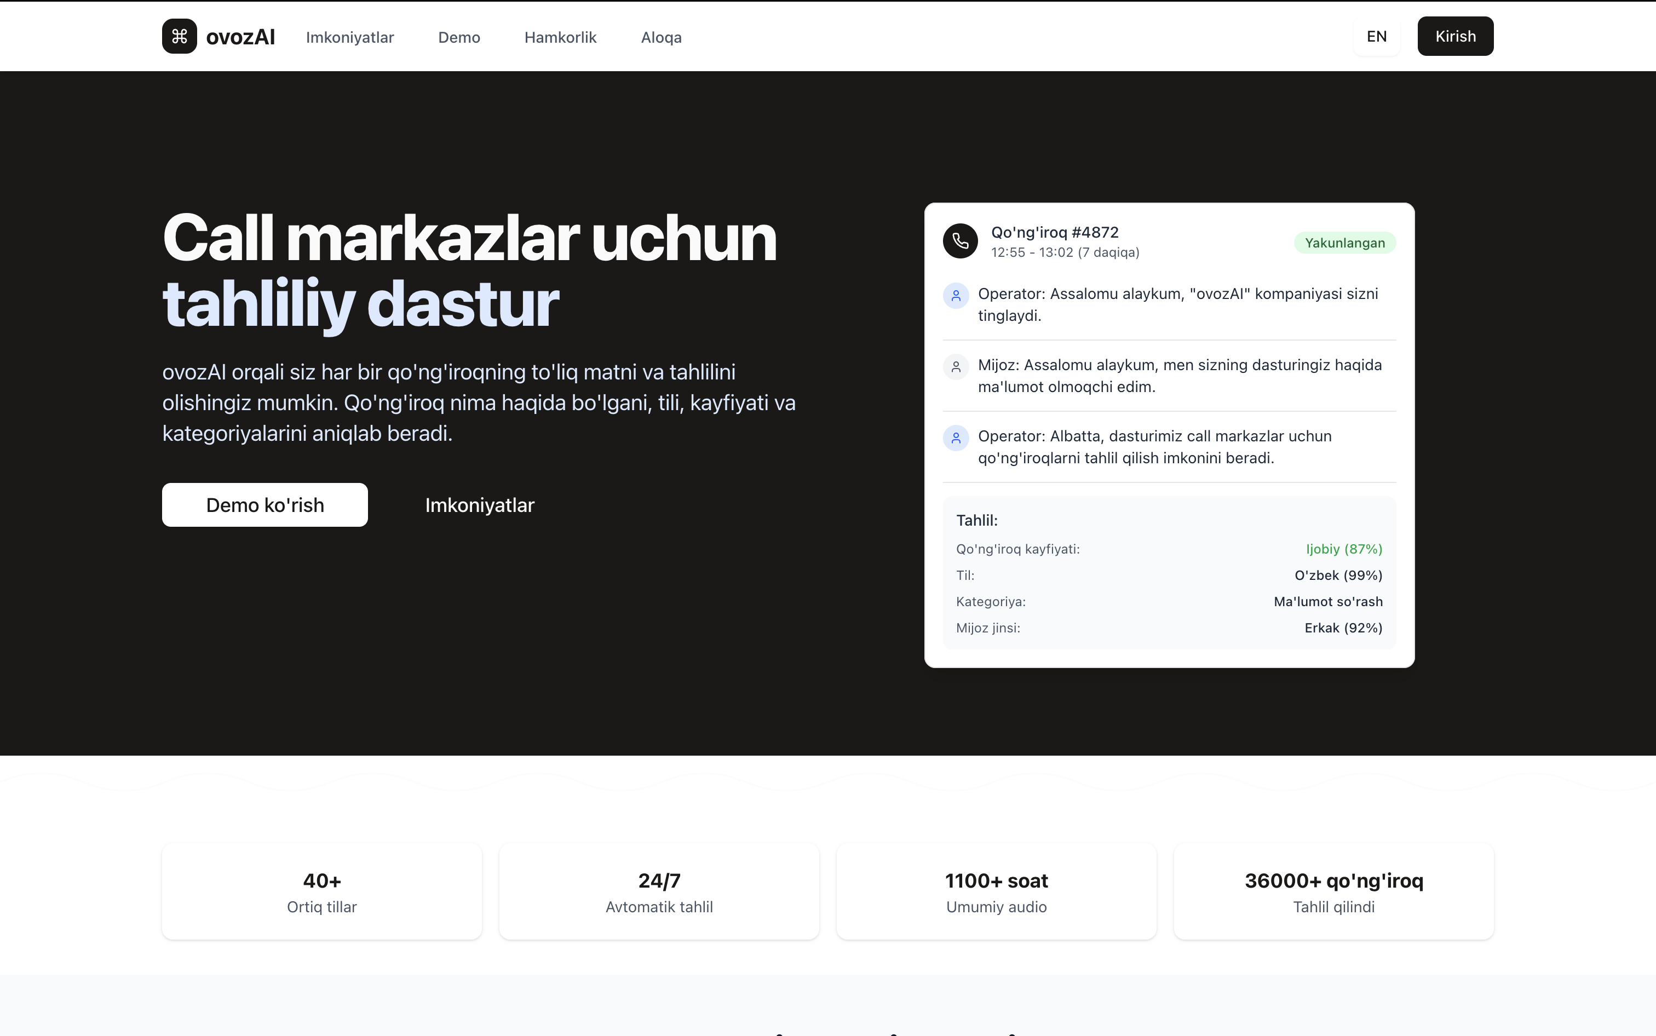The height and width of the screenshot is (1036, 1656).
Task: Click the Mijoz customer avatar icon
Action: [x=956, y=367]
